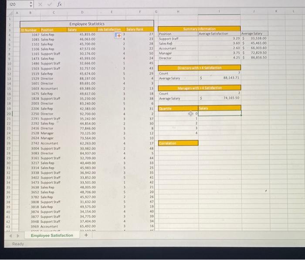Select row 20 header
Image resolution: width=305 pixels, height=260 pixels.
9,114
